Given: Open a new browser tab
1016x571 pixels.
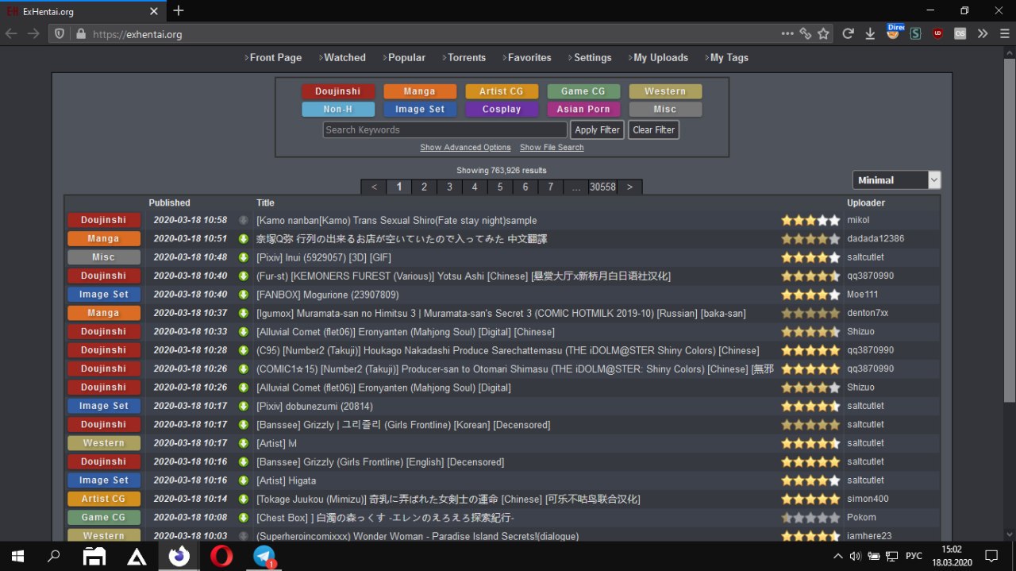Looking at the screenshot, I should pos(179,11).
